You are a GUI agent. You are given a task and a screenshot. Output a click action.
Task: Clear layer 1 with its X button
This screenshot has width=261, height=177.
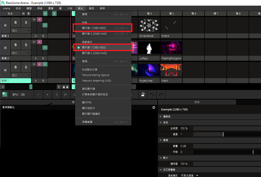[x=5, y=70]
